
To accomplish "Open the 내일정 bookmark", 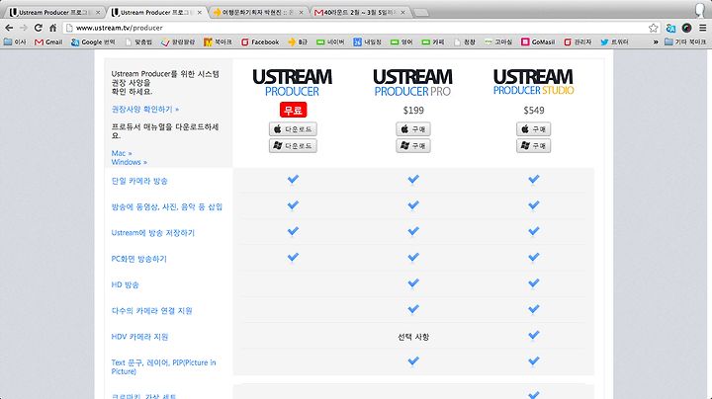I will 367,41.
